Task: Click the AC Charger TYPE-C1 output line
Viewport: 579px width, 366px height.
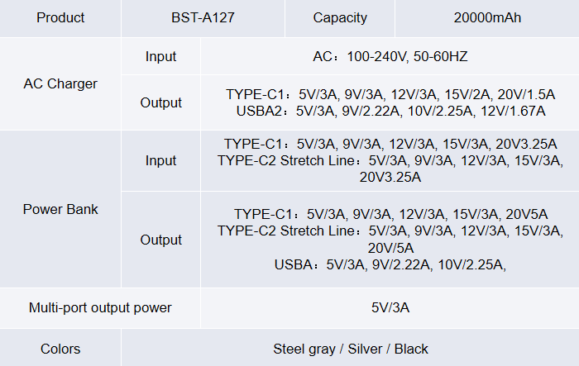Action: pyautogui.click(x=390, y=94)
